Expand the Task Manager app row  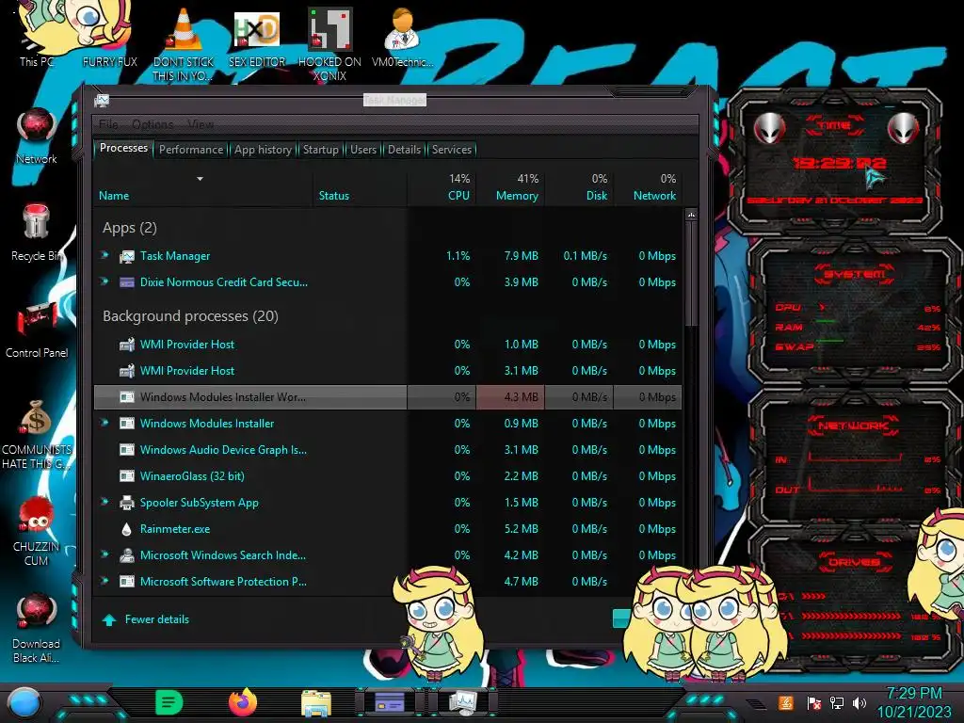[x=105, y=255]
